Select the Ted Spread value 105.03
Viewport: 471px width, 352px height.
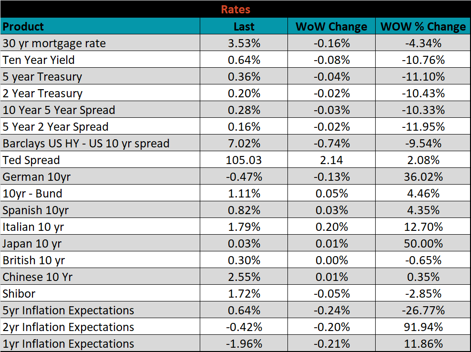click(x=244, y=160)
